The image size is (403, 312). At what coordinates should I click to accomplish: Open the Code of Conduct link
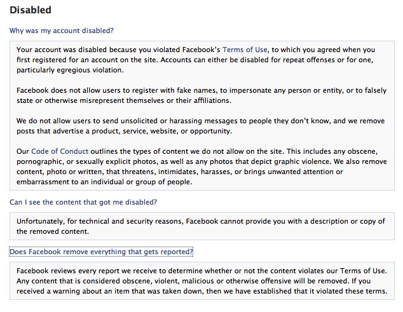point(62,151)
